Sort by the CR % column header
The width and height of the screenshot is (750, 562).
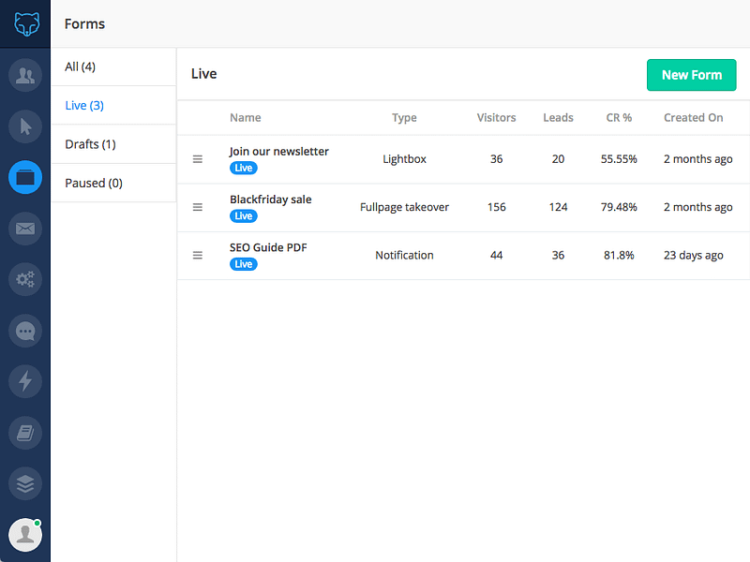coord(619,118)
